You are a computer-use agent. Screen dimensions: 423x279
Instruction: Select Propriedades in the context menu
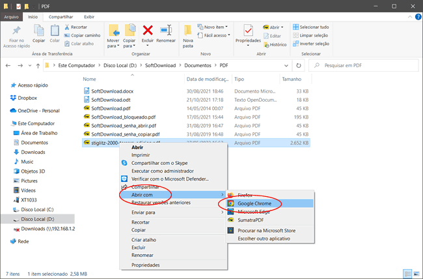146,265
